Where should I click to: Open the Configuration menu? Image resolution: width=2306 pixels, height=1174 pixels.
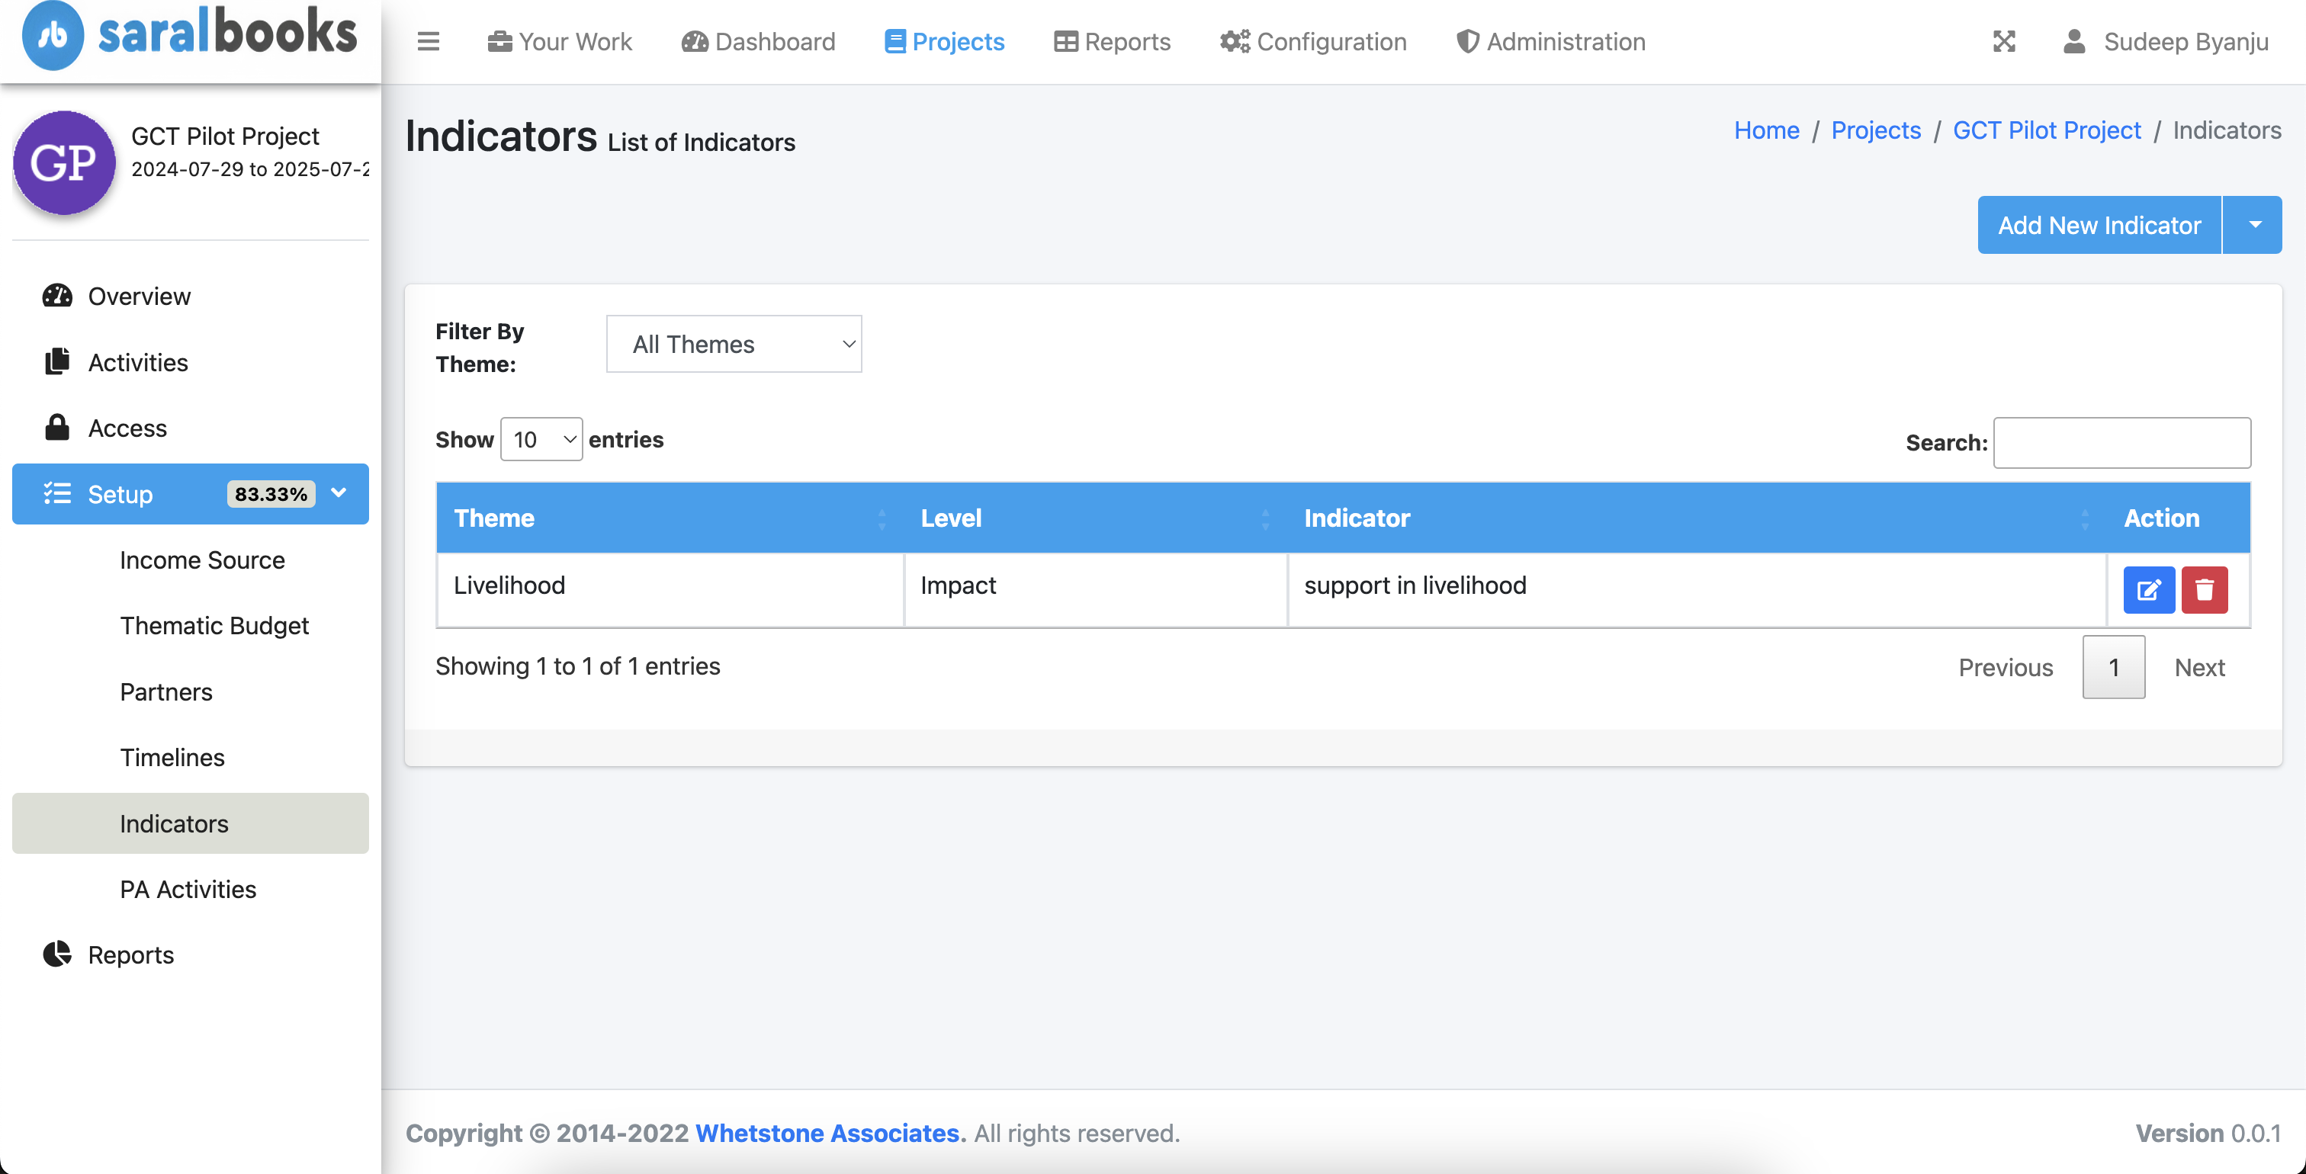[x=1313, y=41]
